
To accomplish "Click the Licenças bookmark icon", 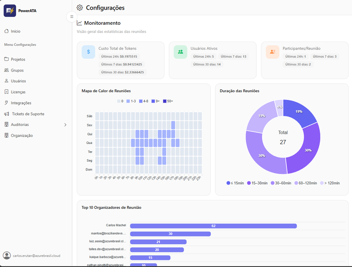I will [6, 92].
